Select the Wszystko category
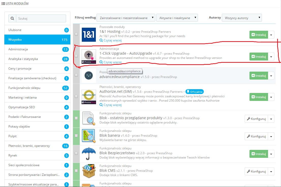Image resolution: width=281 pixels, height=187 pixels. [x=37, y=40]
